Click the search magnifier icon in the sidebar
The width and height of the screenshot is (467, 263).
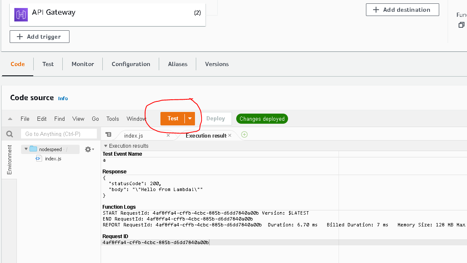[9, 134]
